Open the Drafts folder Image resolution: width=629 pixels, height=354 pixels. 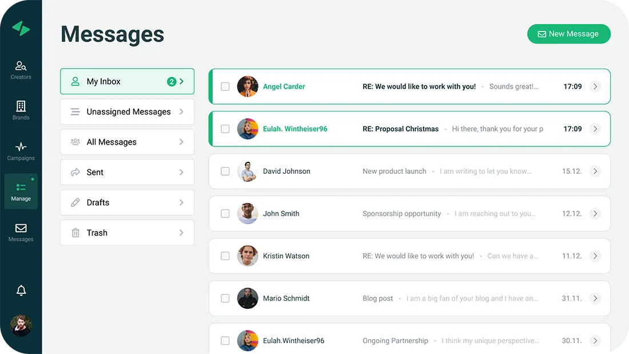127,202
